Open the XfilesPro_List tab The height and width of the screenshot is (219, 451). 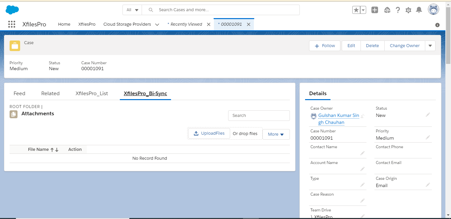click(92, 94)
